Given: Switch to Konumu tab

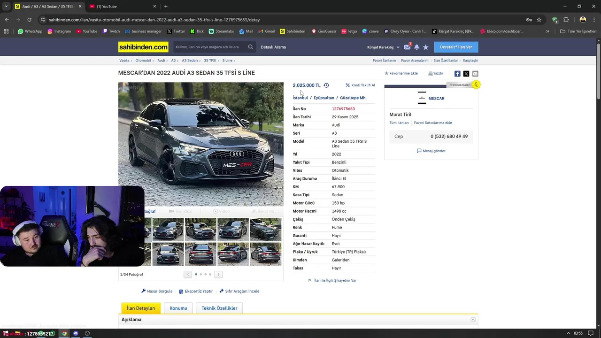Looking at the screenshot, I should click(178, 308).
